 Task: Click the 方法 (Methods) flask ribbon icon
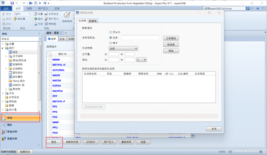coord(35,24)
